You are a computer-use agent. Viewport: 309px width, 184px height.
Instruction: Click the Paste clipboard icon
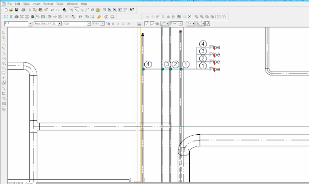click(41, 10)
